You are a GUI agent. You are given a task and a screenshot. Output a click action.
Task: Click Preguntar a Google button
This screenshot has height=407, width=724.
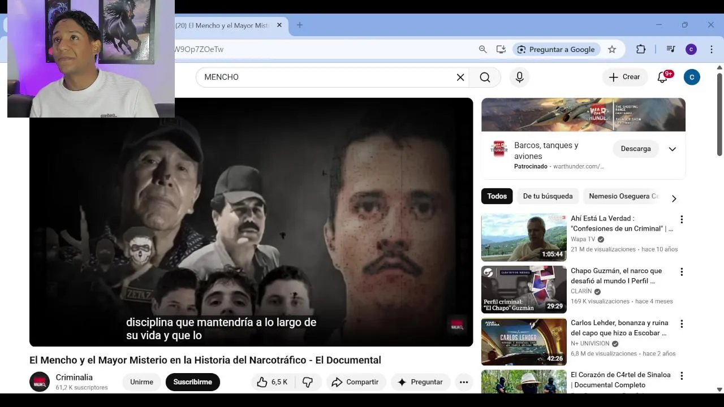(556, 49)
